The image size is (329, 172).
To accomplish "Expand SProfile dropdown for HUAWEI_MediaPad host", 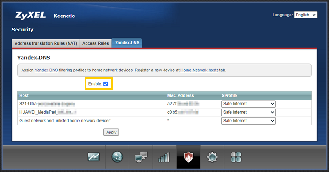I will click(x=249, y=112).
